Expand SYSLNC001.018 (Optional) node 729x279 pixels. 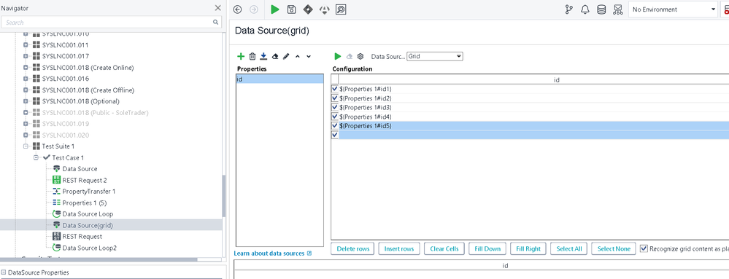tap(26, 101)
